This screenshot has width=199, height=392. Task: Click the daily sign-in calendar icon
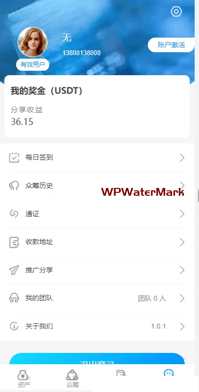(14, 158)
